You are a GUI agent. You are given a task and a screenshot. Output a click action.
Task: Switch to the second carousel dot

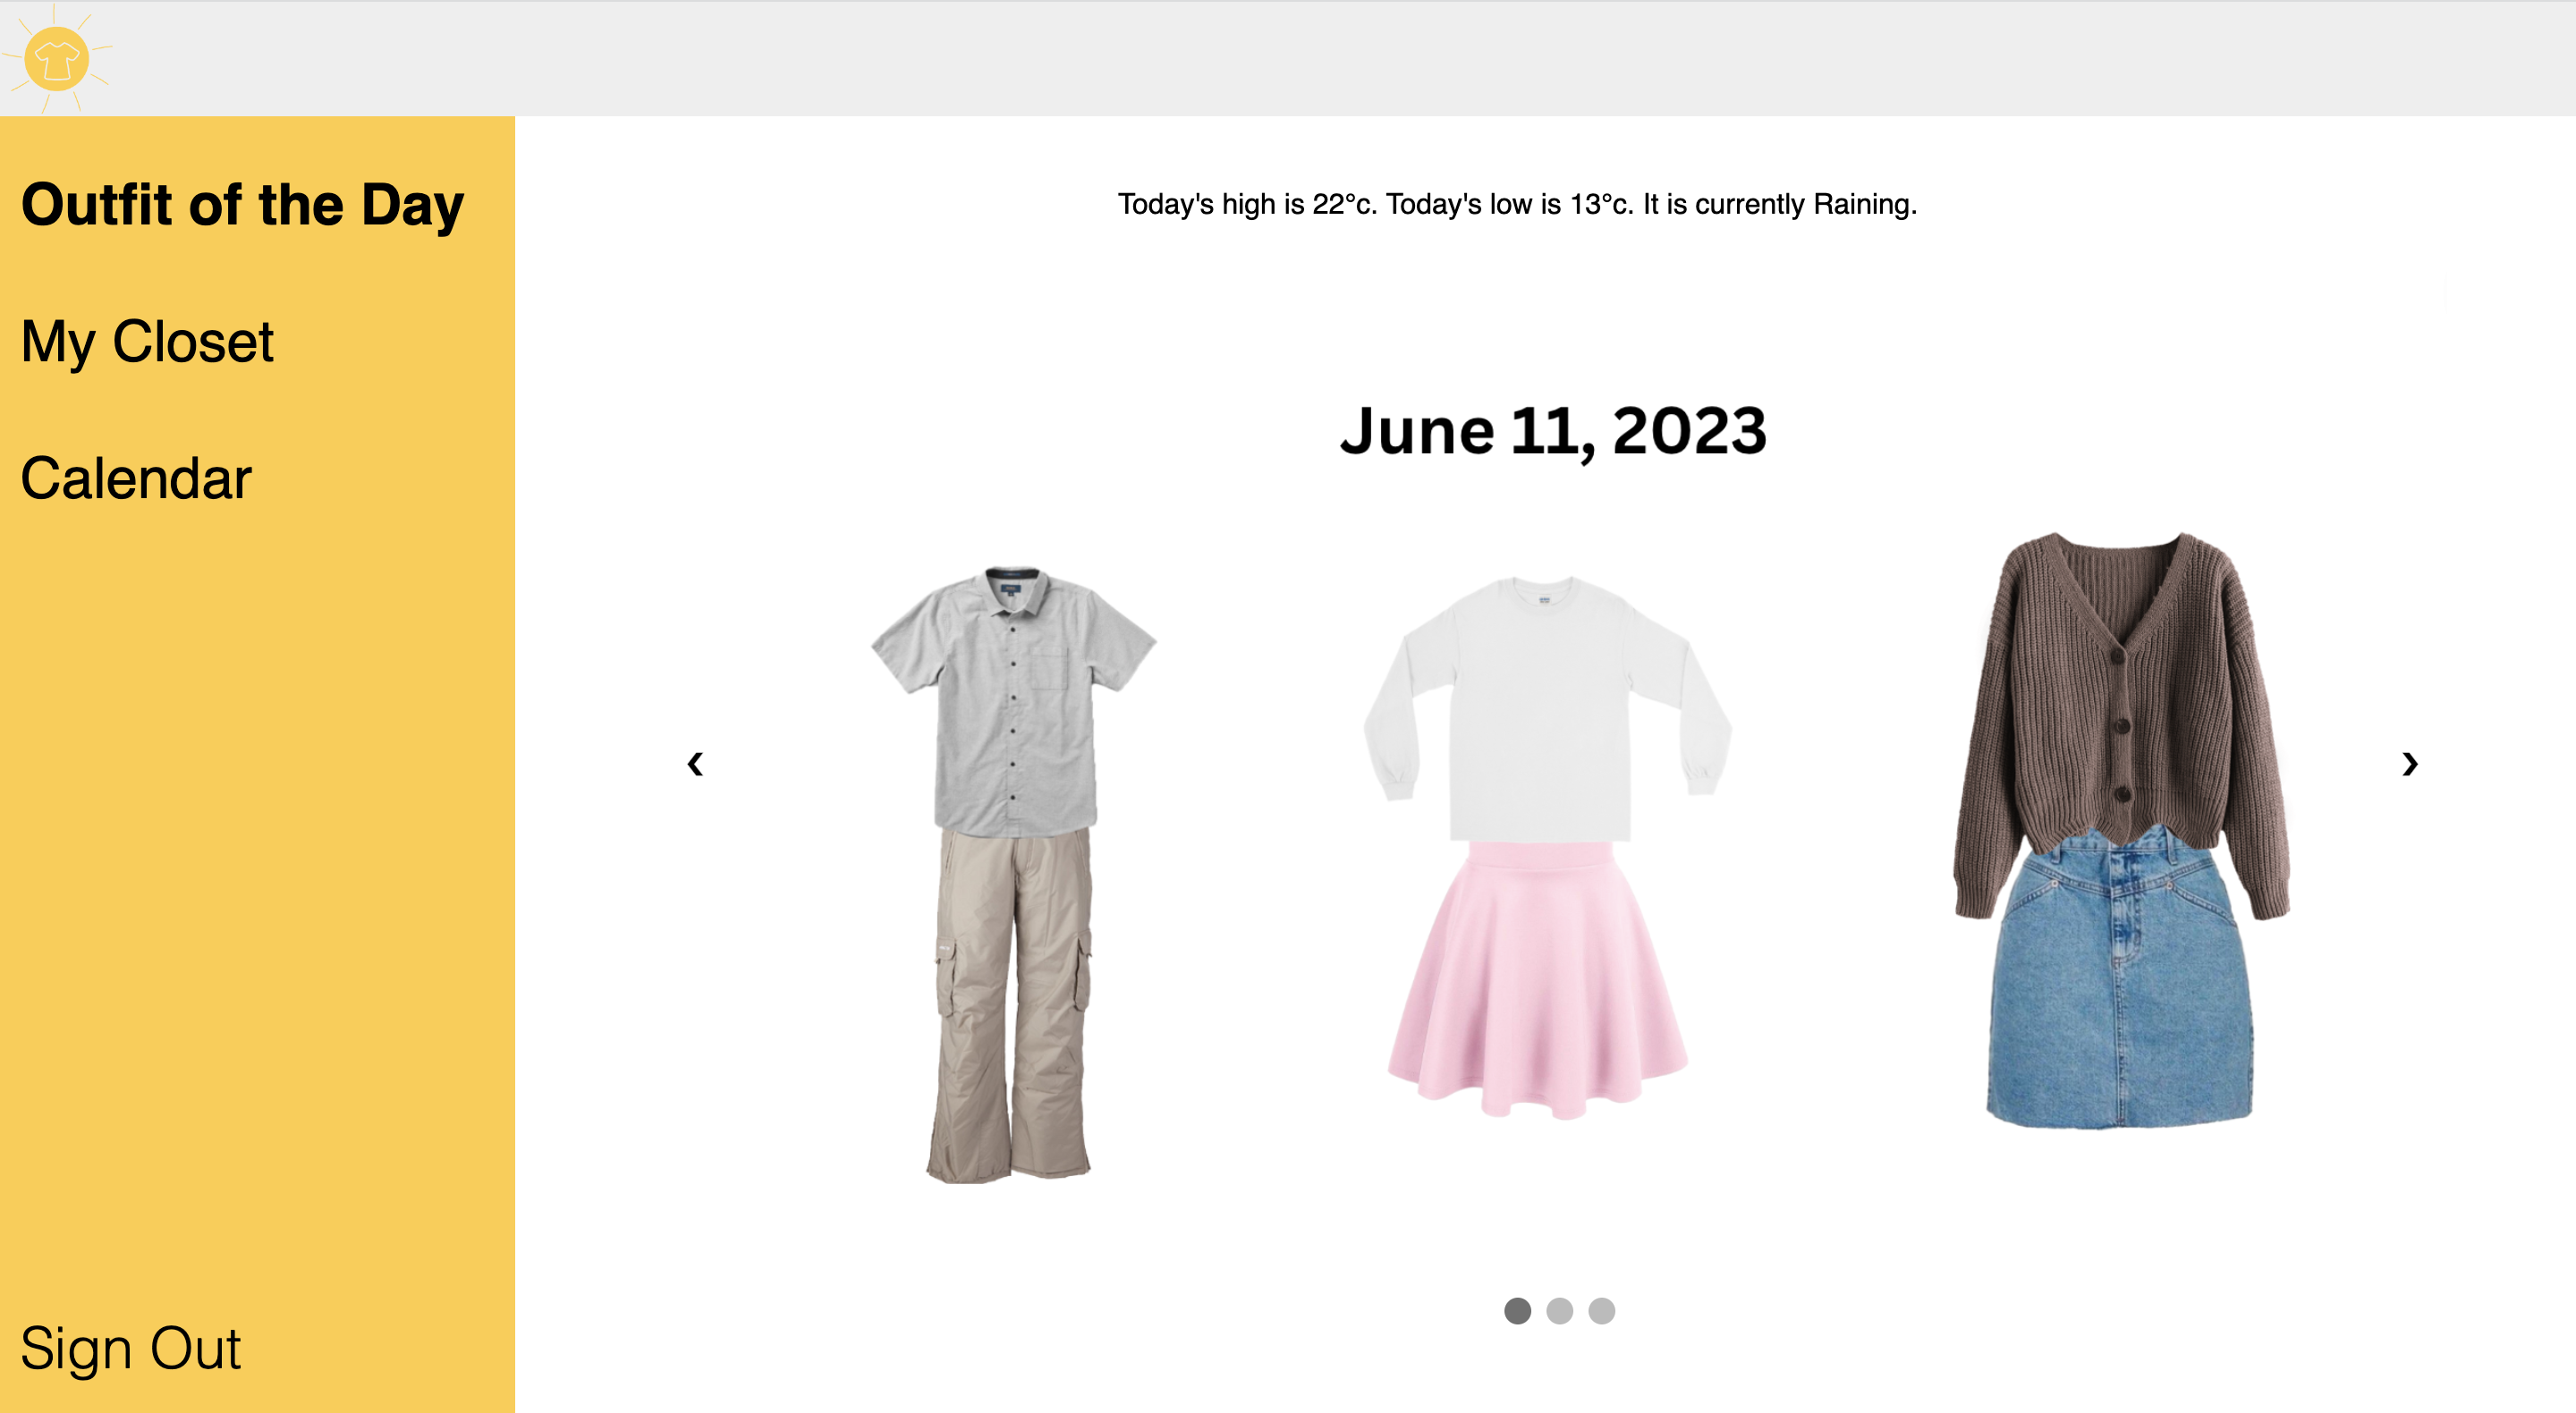pos(1559,1310)
